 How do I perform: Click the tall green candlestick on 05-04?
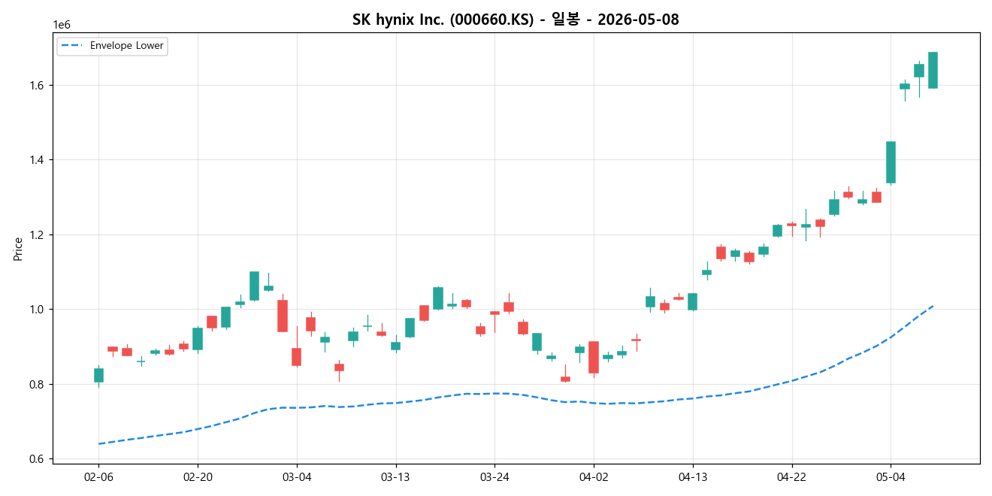click(891, 162)
